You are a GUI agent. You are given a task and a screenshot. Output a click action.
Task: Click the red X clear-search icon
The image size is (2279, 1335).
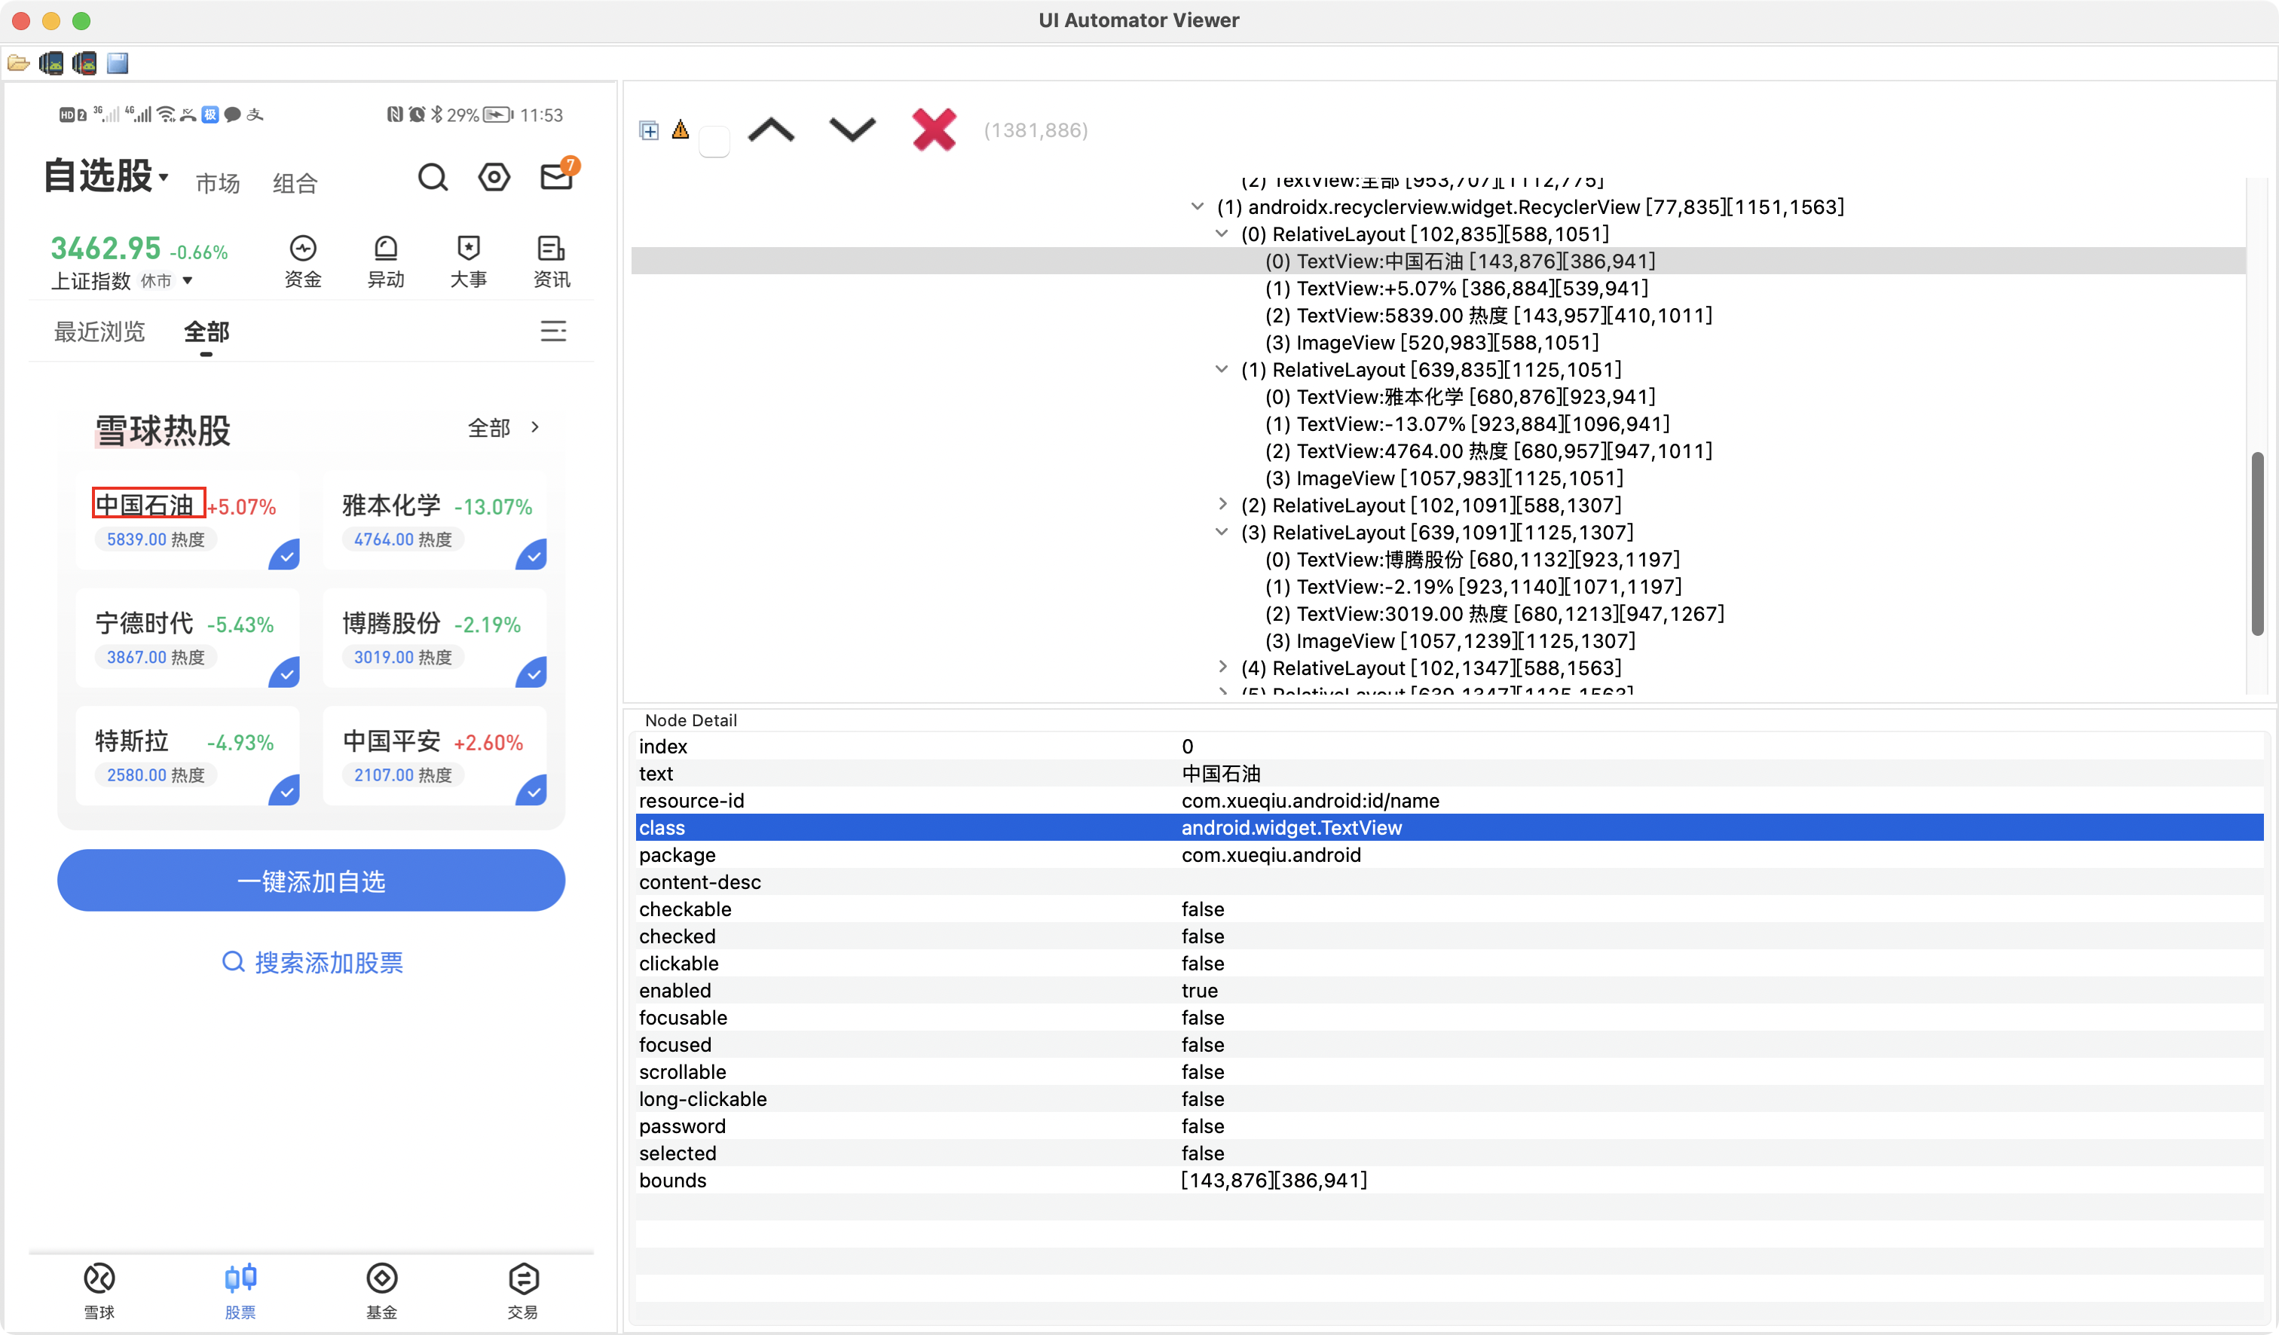click(x=933, y=130)
